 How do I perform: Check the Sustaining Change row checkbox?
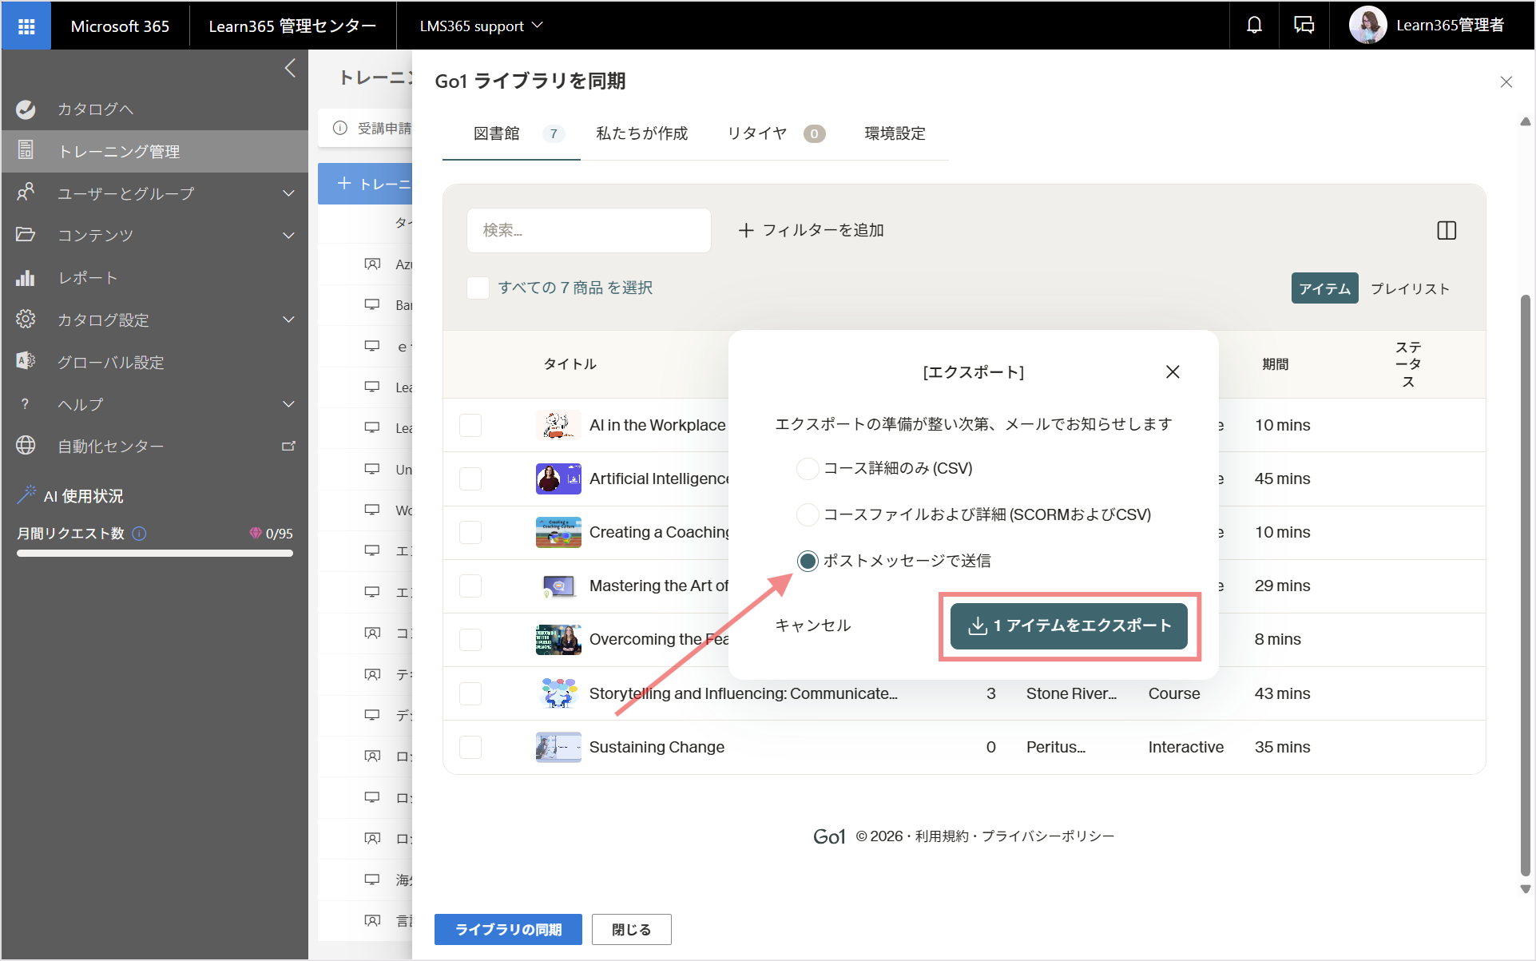point(470,747)
